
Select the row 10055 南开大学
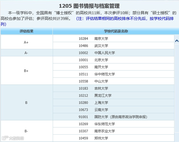tap(113, 67)
